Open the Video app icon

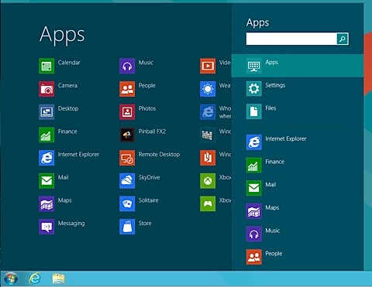tap(208, 66)
